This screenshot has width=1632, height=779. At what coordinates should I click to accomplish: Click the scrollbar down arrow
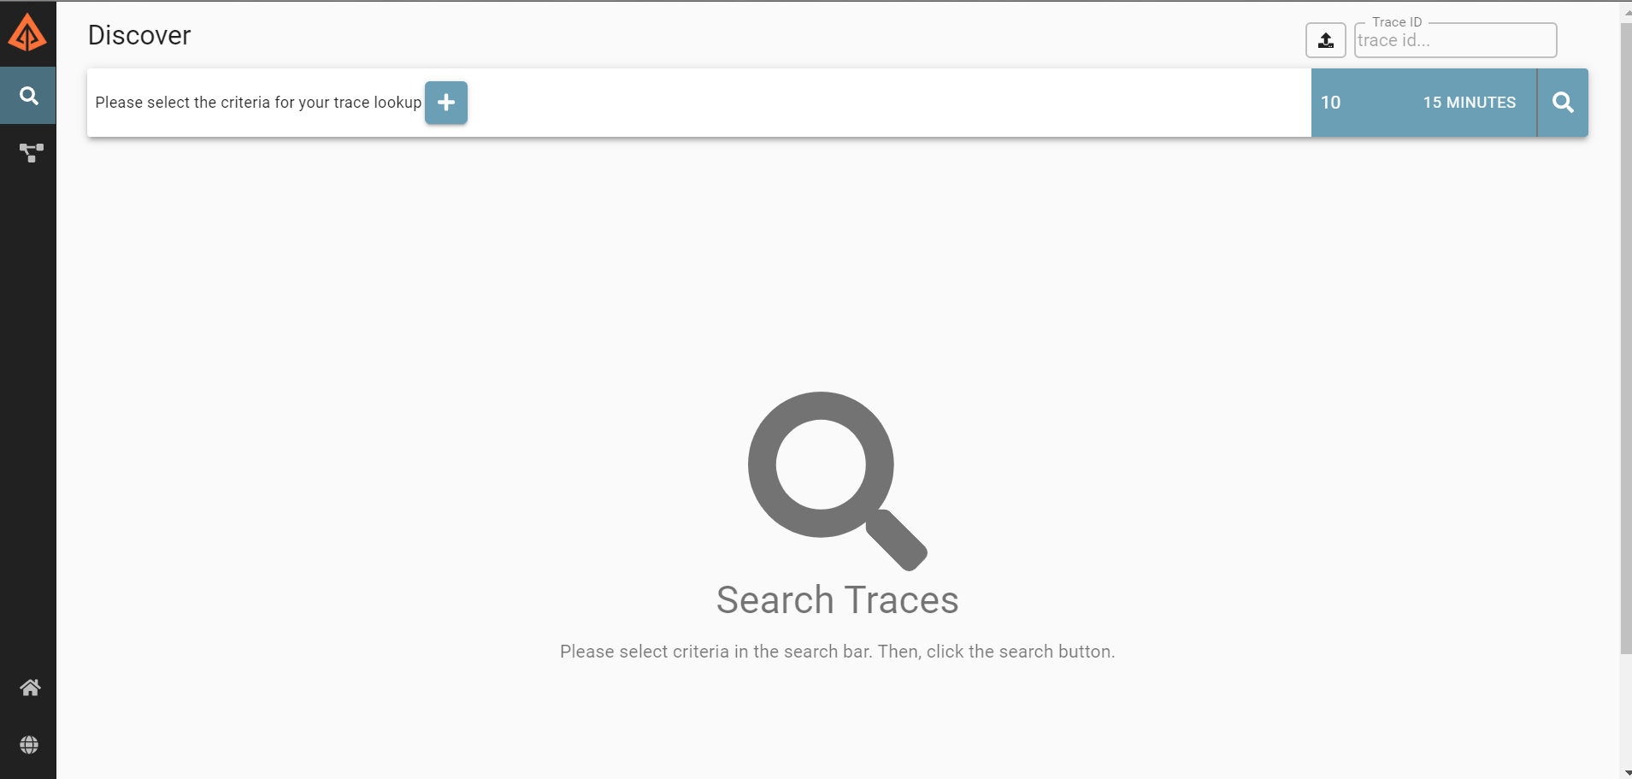[1625, 773]
